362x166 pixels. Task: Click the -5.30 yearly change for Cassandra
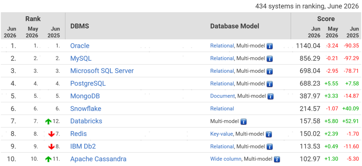click(353, 159)
